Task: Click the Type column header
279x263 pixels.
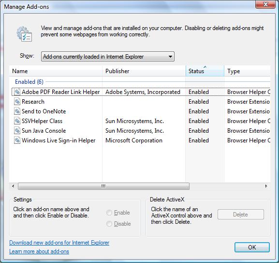Action: [247, 71]
